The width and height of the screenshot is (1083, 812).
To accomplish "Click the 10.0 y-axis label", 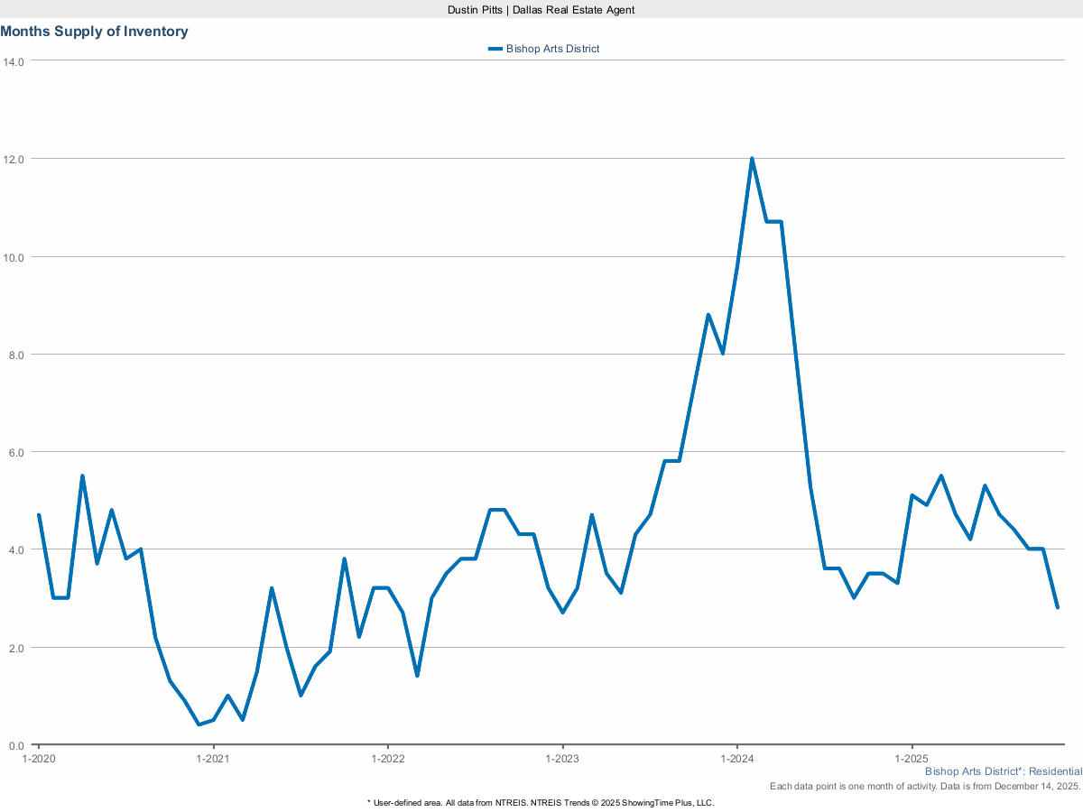I will pyautogui.click(x=14, y=257).
